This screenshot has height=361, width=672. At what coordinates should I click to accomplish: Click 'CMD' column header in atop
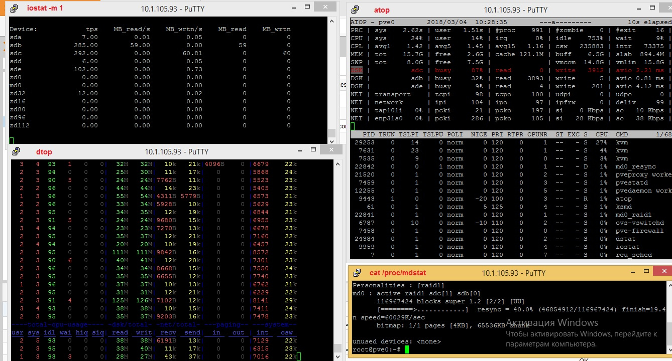[621, 134]
